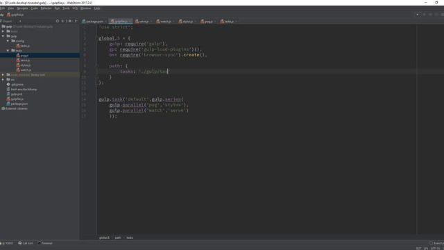Click the LF line separator status entry
The height and width of the screenshot is (250, 444).
(425, 249)
